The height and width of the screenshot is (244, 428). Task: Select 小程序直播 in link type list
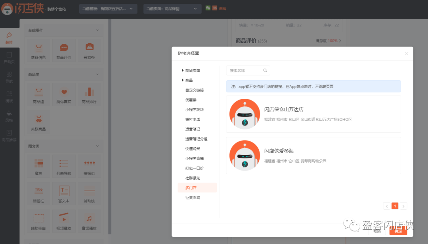(195, 158)
